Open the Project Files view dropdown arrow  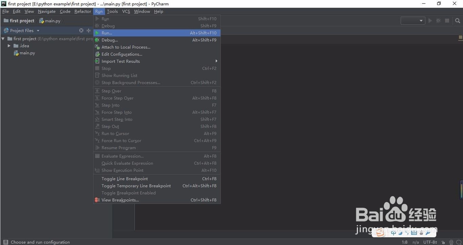point(38,30)
